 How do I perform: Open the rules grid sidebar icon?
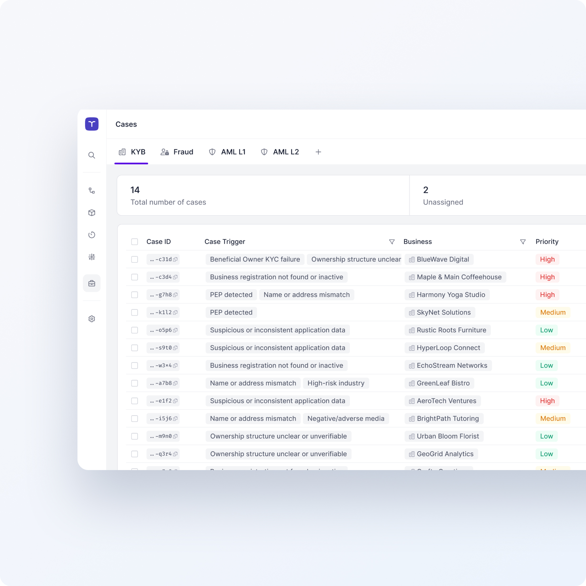(92, 257)
